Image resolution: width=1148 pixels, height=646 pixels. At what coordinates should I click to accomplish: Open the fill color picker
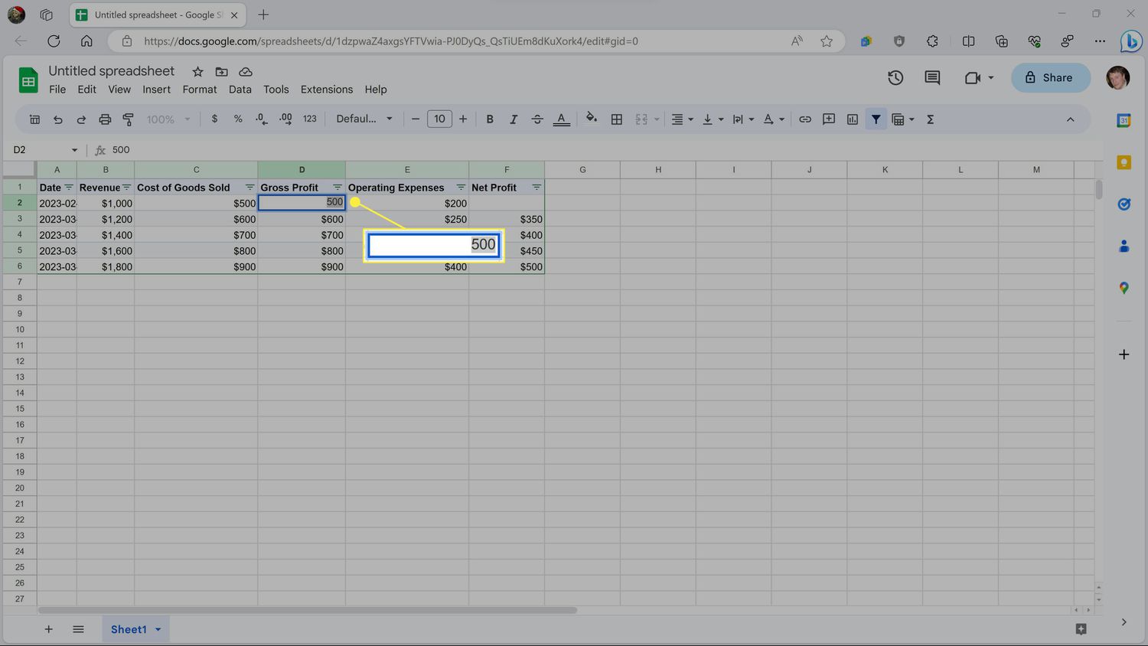pos(591,119)
